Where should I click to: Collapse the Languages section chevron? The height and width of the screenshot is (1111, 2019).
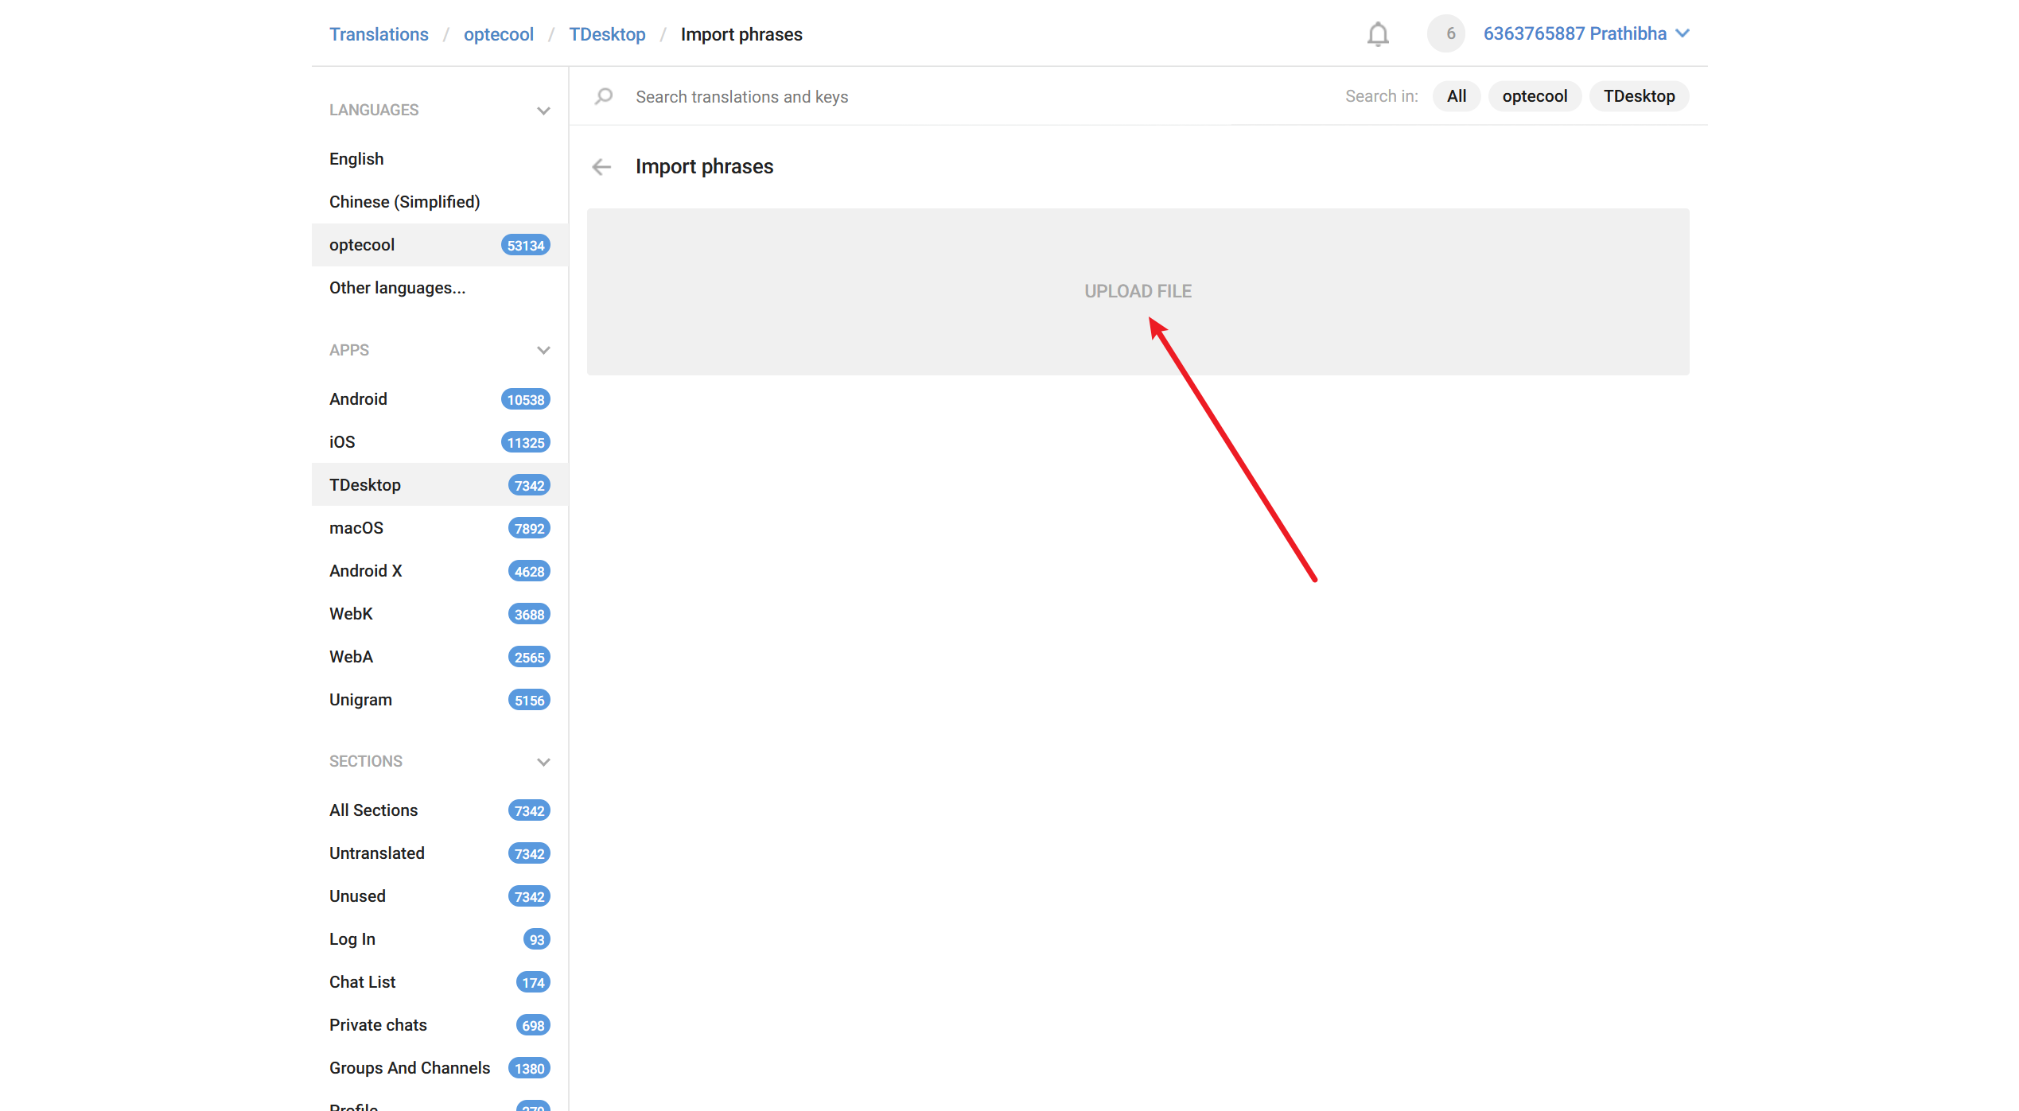pos(543,111)
